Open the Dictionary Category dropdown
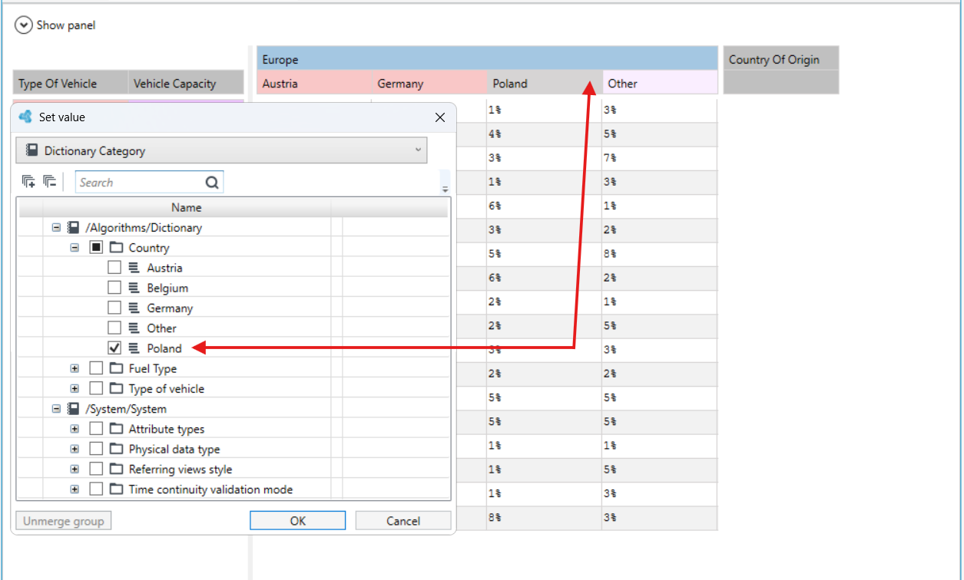This screenshot has width=964, height=580. point(221,150)
